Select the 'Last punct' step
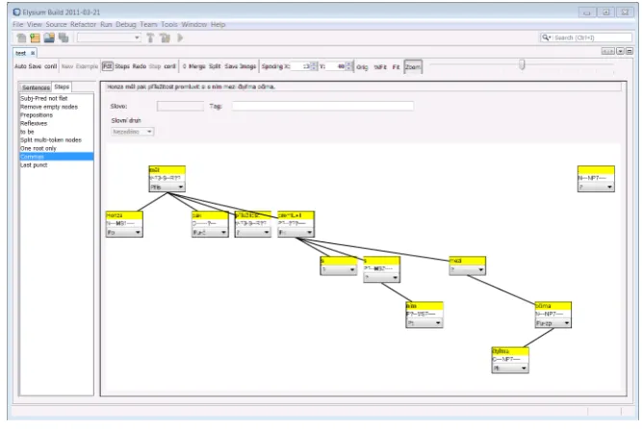The image size is (642, 429). pos(57,165)
